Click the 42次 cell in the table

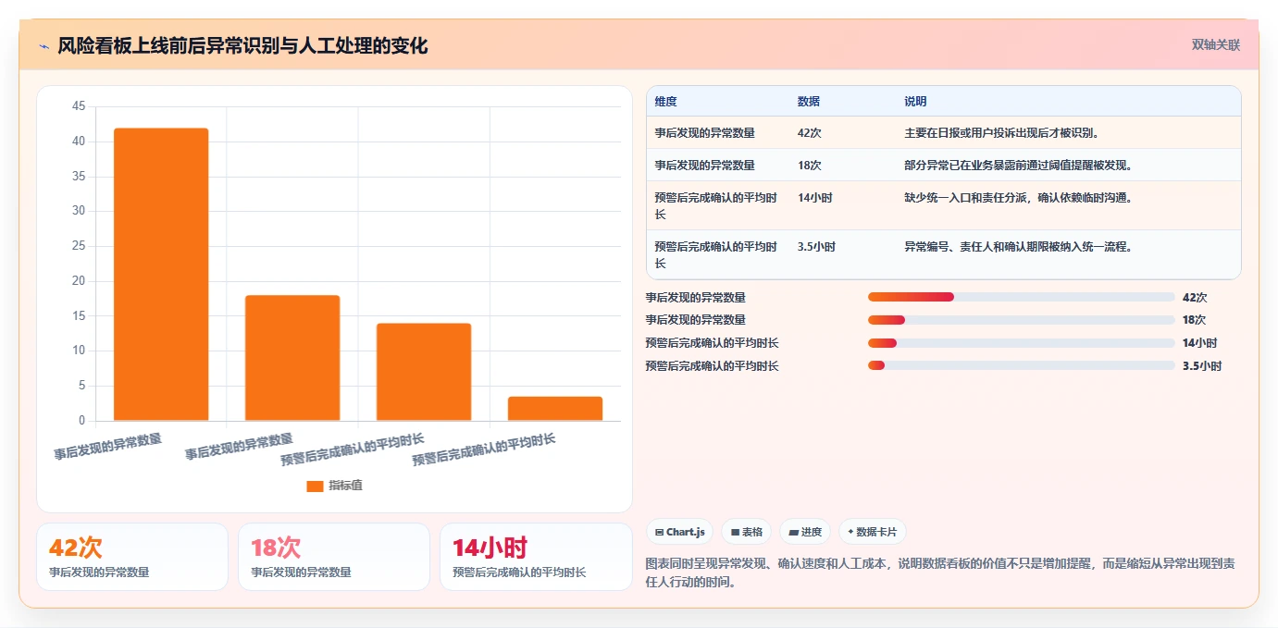(x=809, y=133)
